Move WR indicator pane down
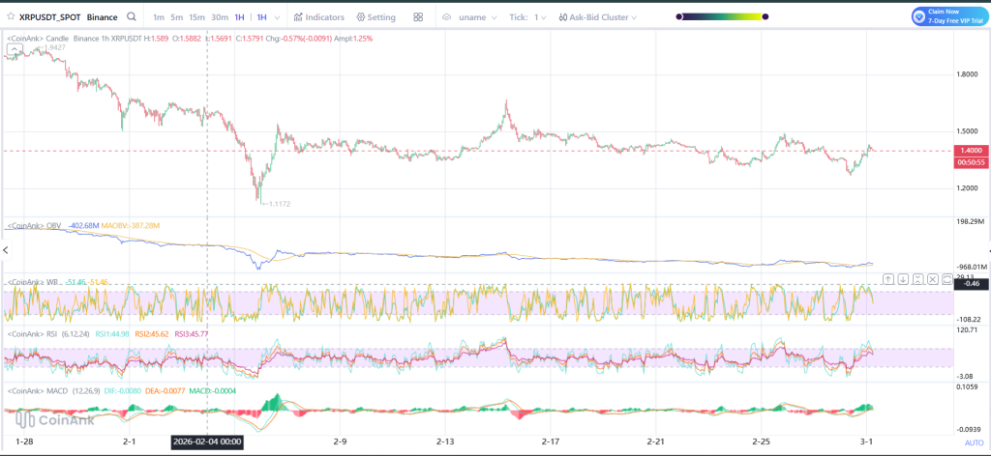This screenshot has width=991, height=456. (902, 278)
